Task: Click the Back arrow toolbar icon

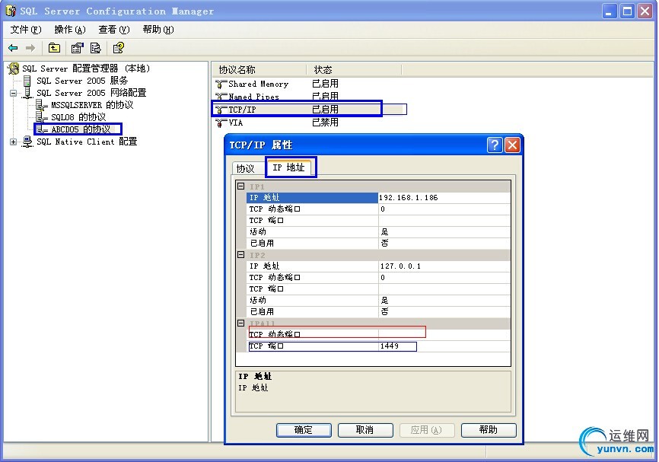Action: [x=13, y=48]
